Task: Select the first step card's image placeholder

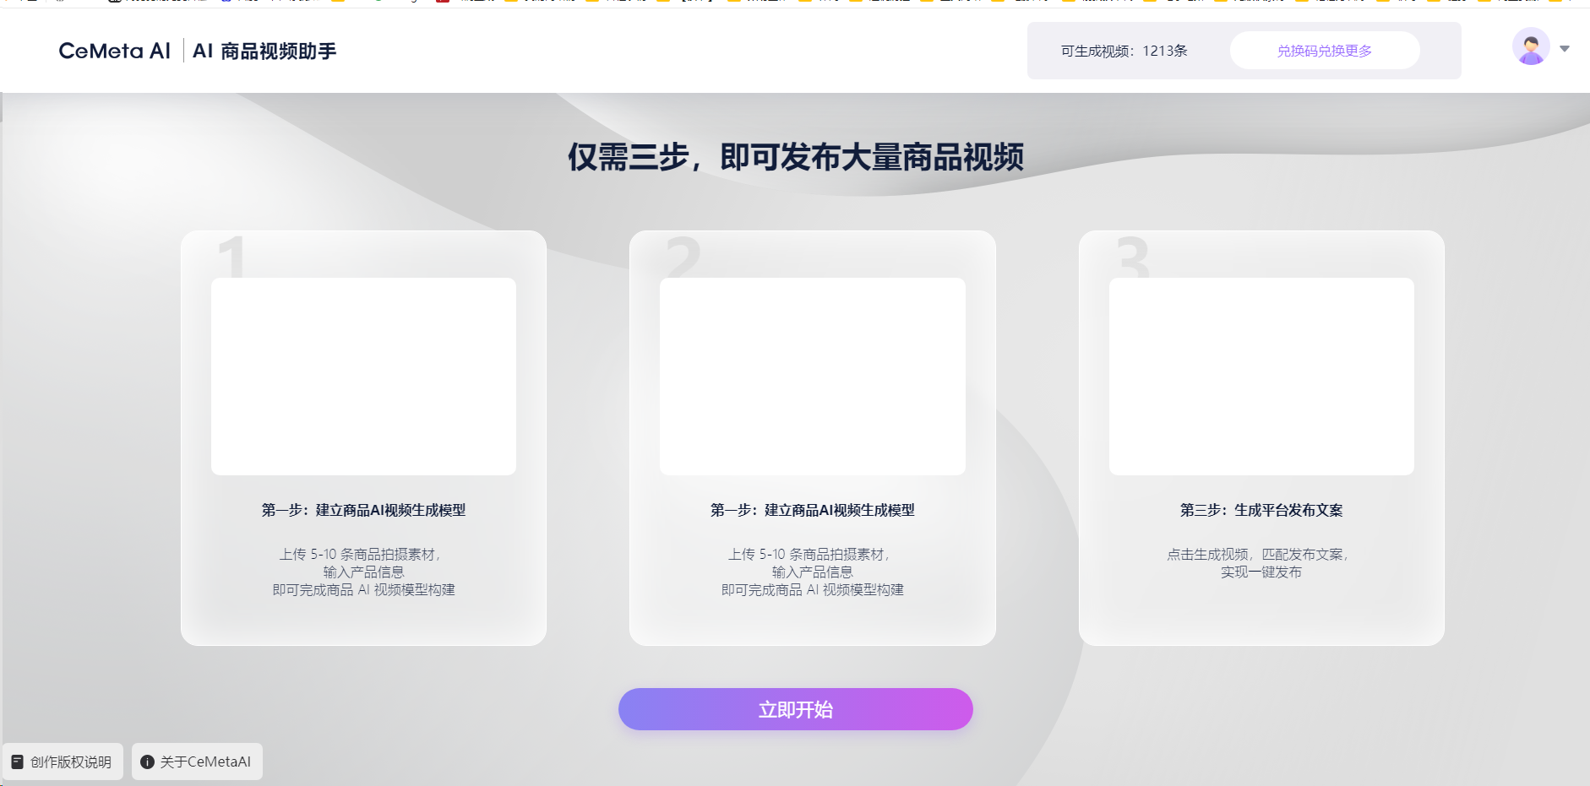Action: pyautogui.click(x=363, y=377)
